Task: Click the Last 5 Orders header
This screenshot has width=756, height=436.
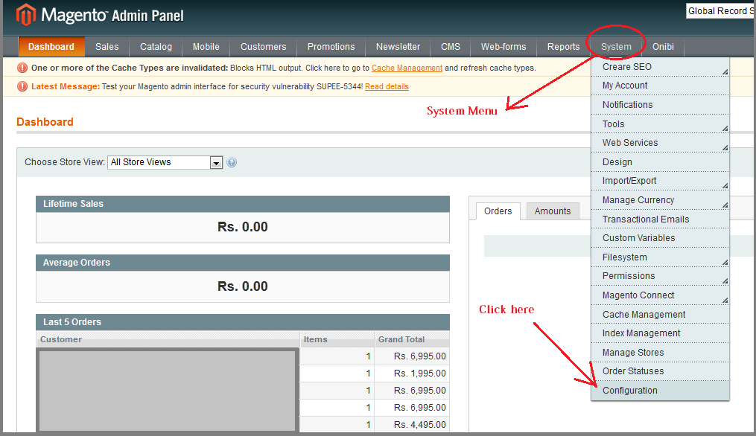Action: tap(243, 322)
